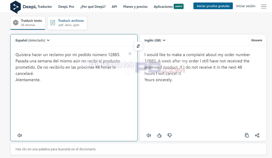Copy the translated text to clipboard
The height and width of the screenshot is (158, 272).
247,135
